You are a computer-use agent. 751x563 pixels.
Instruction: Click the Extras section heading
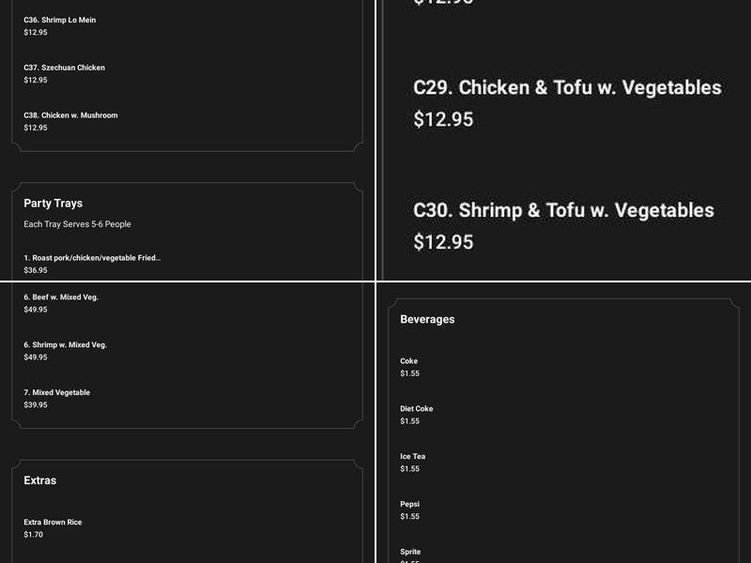click(40, 480)
